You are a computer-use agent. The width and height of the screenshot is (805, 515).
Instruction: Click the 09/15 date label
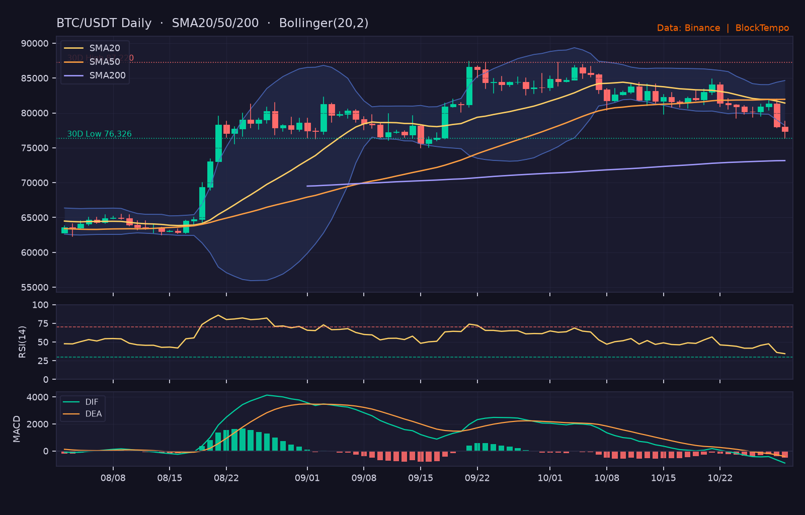coord(421,478)
